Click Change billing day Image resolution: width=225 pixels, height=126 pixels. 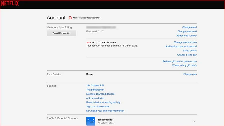pos(187,55)
